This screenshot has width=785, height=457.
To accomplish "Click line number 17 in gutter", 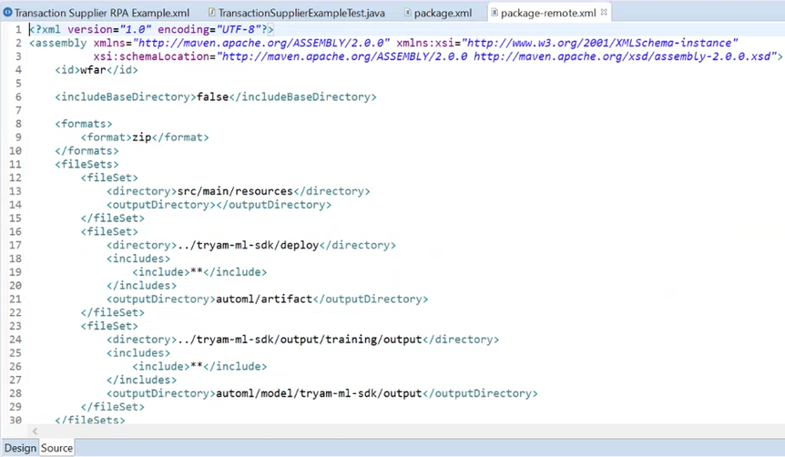I will [x=15, y=245].
